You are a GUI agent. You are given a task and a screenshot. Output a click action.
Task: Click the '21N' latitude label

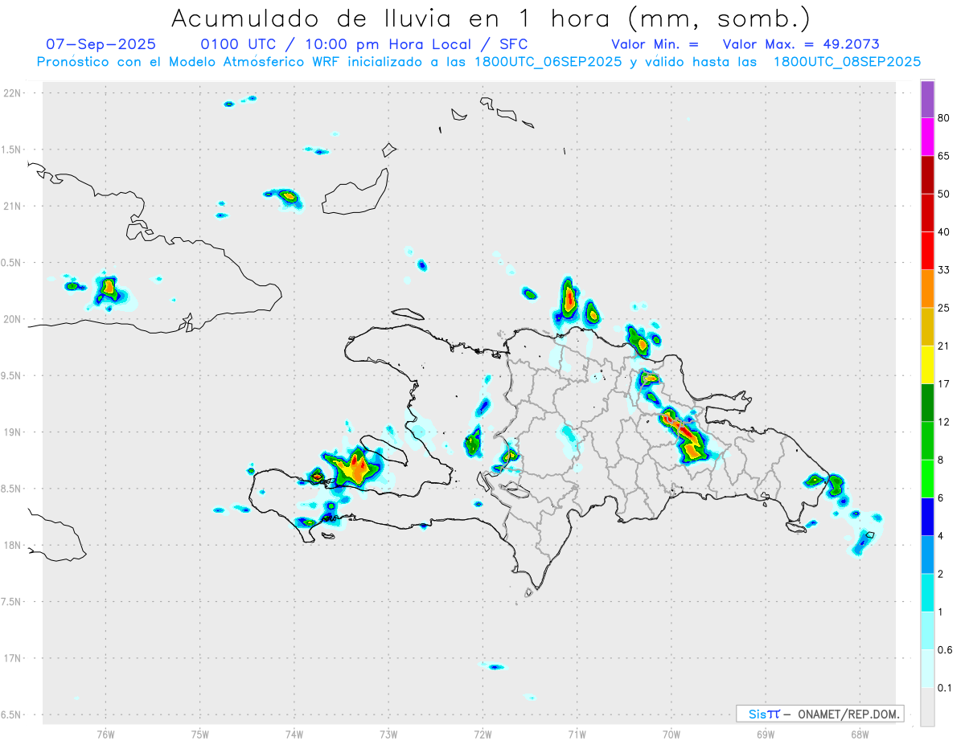(11, 206)
